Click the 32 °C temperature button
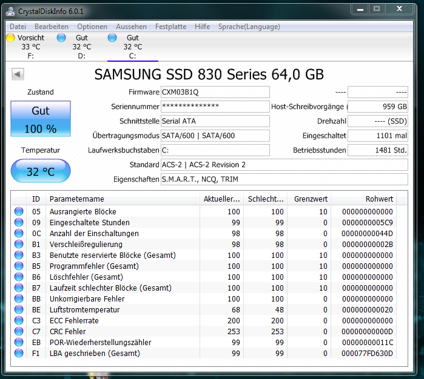Screen dimensions: 424x379 point(41,171)
